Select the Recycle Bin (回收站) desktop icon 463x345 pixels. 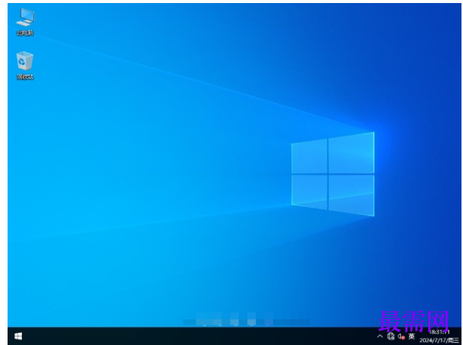pos(25,66)
